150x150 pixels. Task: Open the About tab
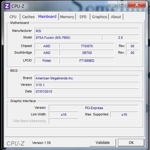coord(116,17)
